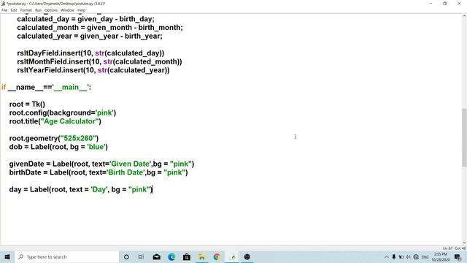Open File Explorer from taskbar

tap(201, 256)
